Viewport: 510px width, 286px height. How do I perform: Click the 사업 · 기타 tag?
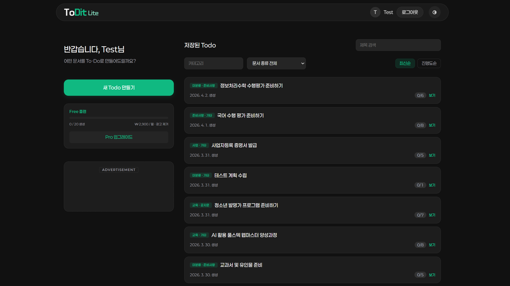(199, 145)
